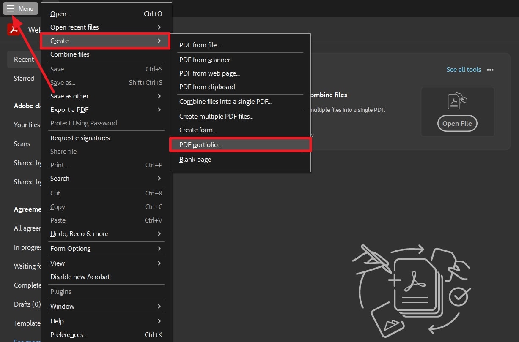Click the hamburger Menu button

[x=20, y=8]
